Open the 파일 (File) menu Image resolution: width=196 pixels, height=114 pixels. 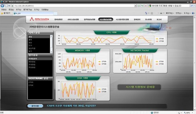pos(4,9)
